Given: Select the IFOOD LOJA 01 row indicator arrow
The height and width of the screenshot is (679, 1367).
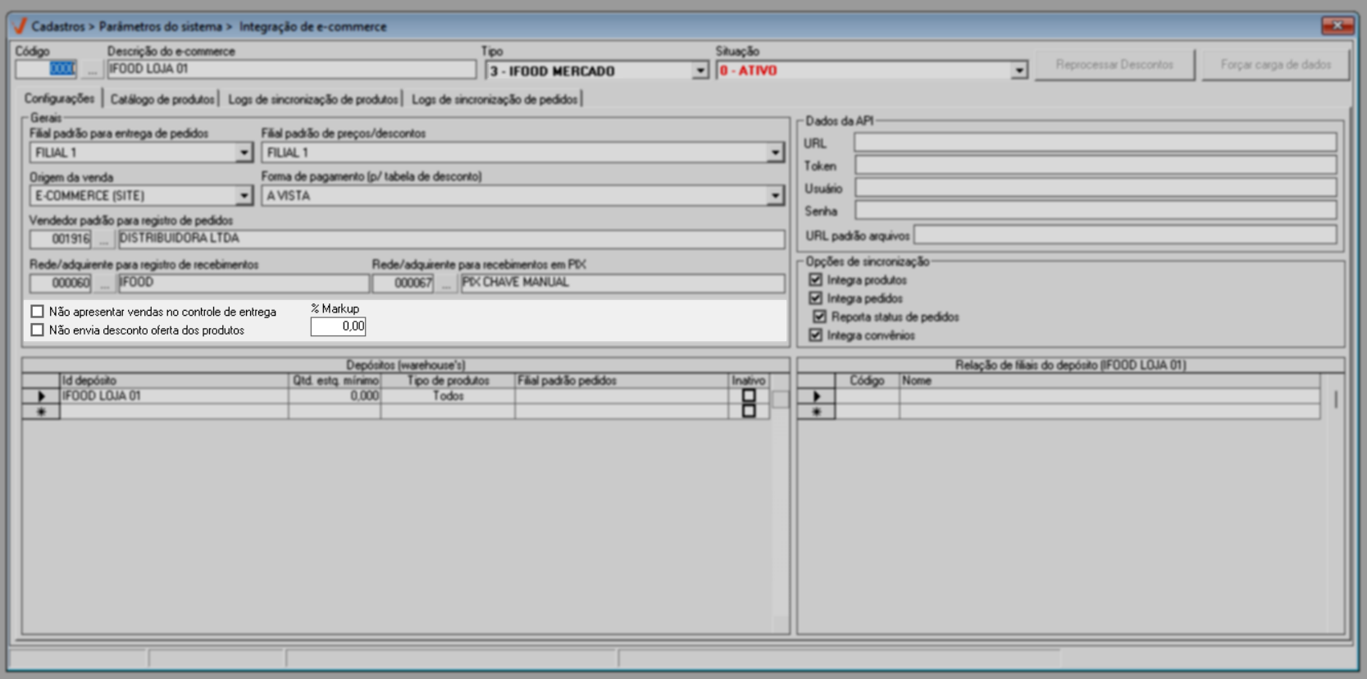Looking at the screenshot, I should click(x=41, y=396).
